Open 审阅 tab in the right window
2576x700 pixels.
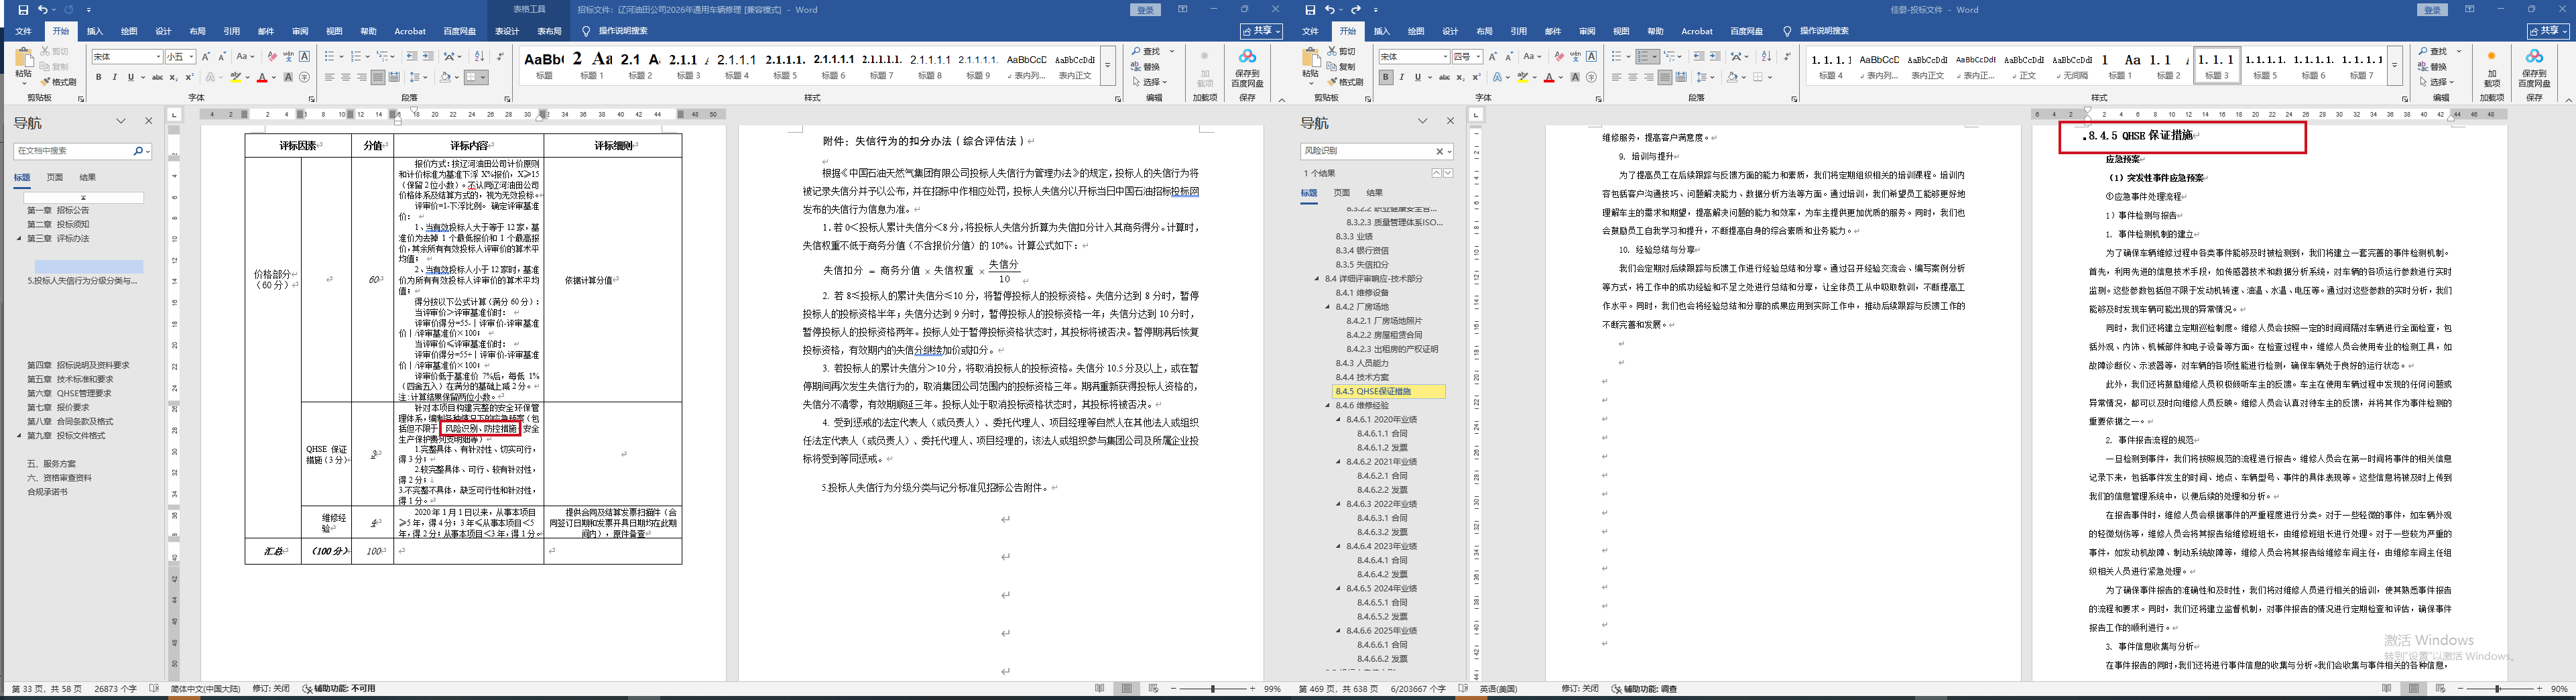tap(1587, 31)
